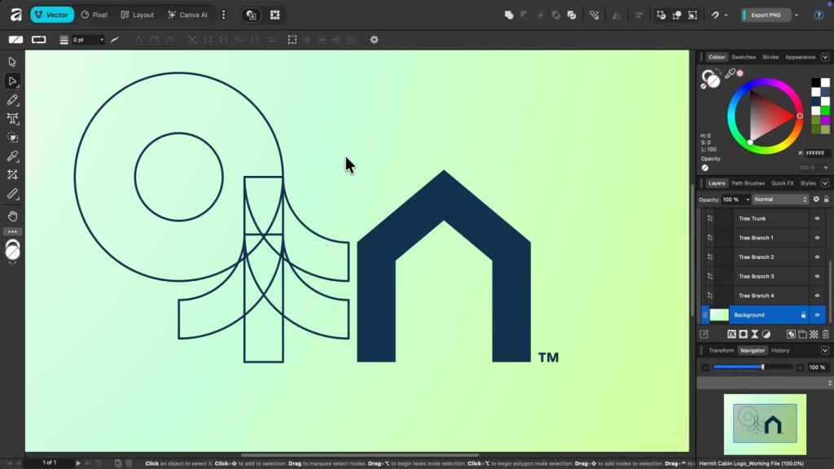This screenshot has height=469, width=834.
Task: Open the Path Brushes tab
Action: (748, 182)
